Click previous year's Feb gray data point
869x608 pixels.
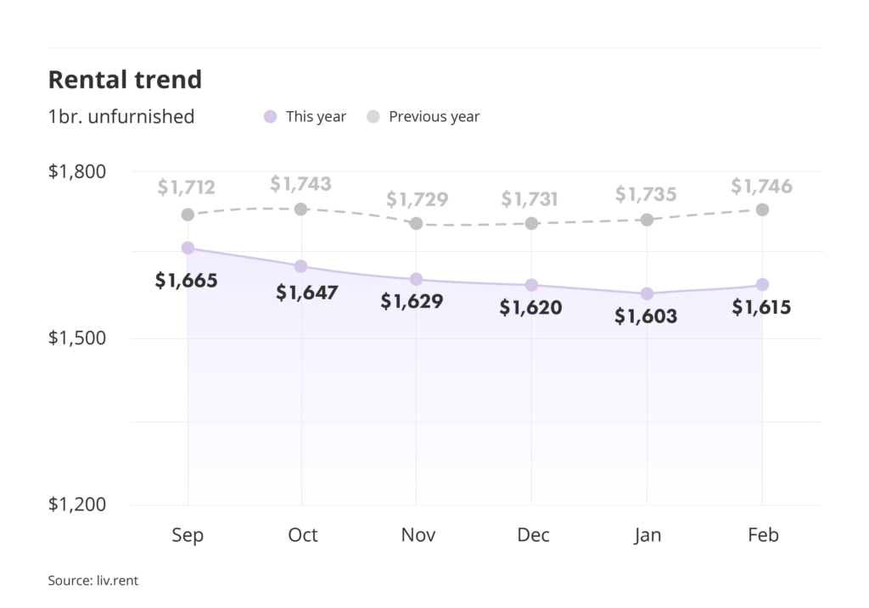pyautogui.click(x=762, y=209)
